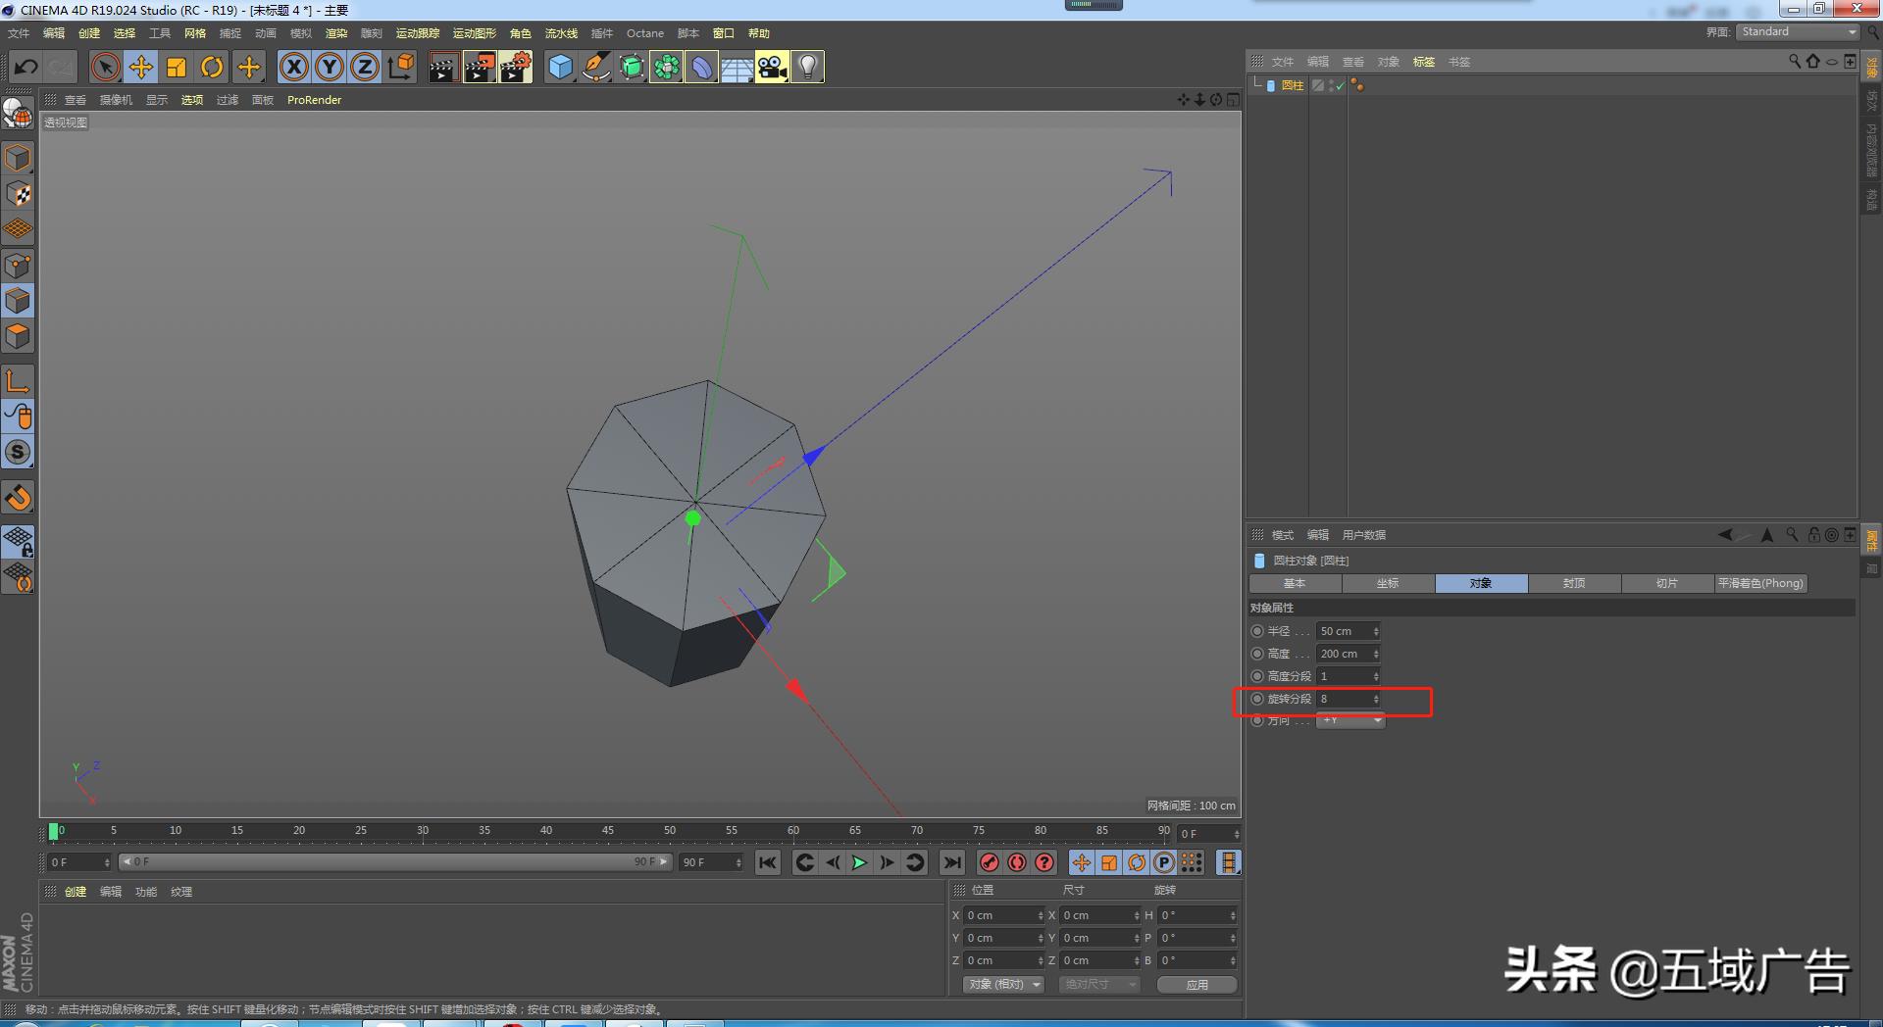Render the active view
Viewport: 1883px width, 1027px height.
(x=443, y=67)
